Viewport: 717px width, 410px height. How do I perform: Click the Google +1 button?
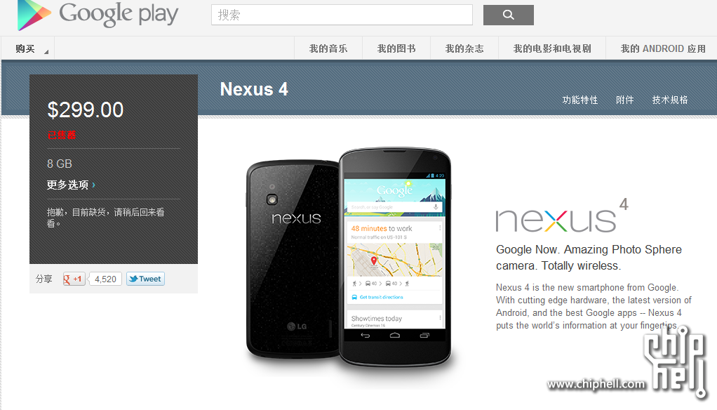click(74, 279)
